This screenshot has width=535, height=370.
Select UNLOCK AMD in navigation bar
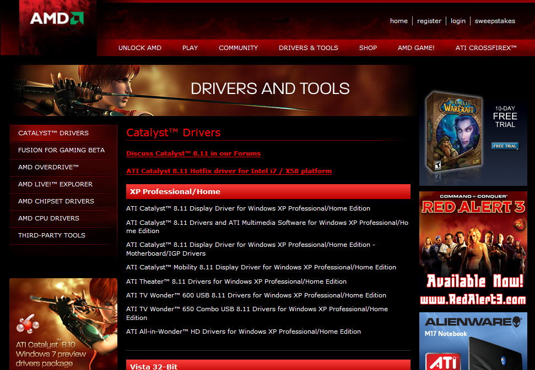click(139, 48)
